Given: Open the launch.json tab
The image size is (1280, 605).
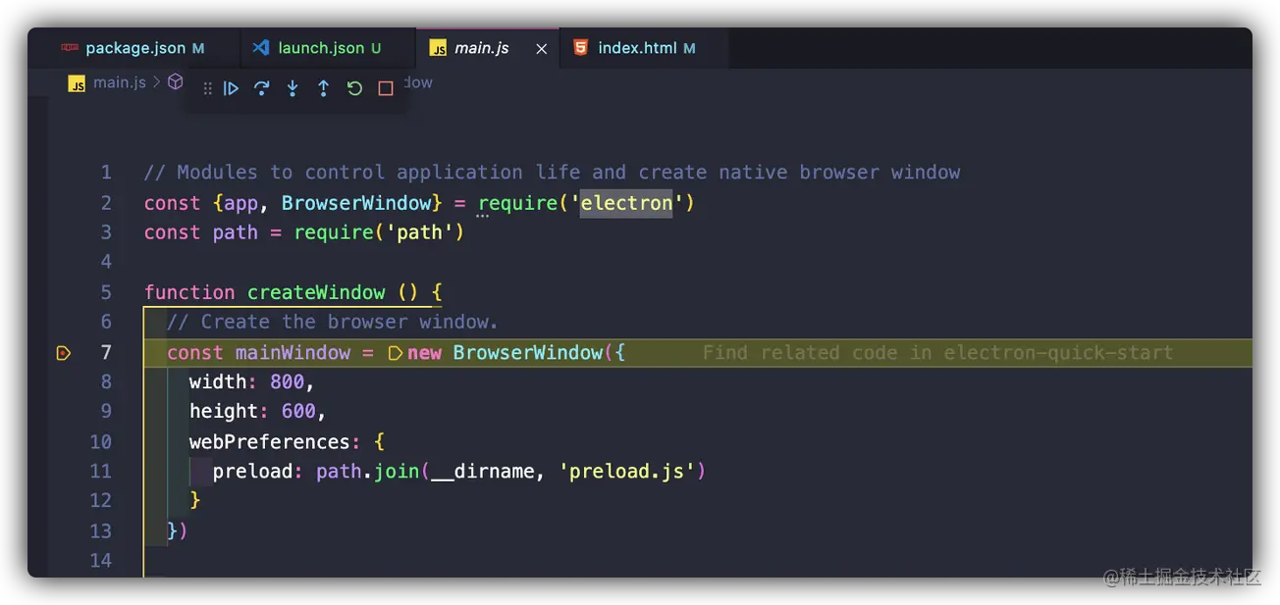Looking at the screenshot, I should [x=320, y=48].
